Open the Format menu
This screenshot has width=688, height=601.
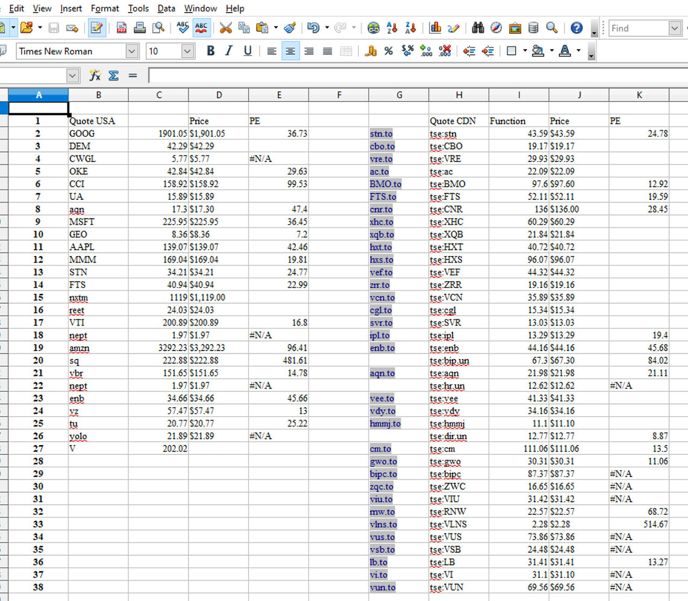coord(105,8)
